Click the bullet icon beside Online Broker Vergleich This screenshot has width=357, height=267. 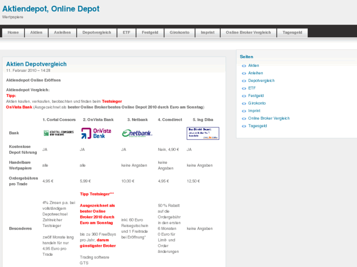click(244, 119)
